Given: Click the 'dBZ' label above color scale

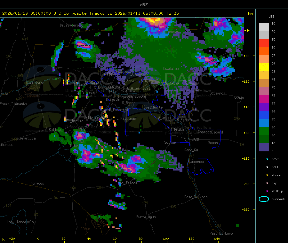Looking at the screenshot, I should 271,17.
